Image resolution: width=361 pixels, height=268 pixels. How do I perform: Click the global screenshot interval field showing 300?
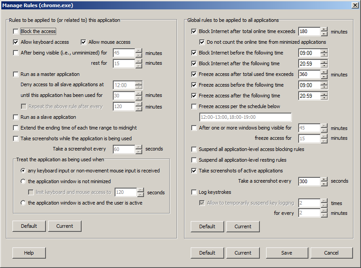click(309, 181)
